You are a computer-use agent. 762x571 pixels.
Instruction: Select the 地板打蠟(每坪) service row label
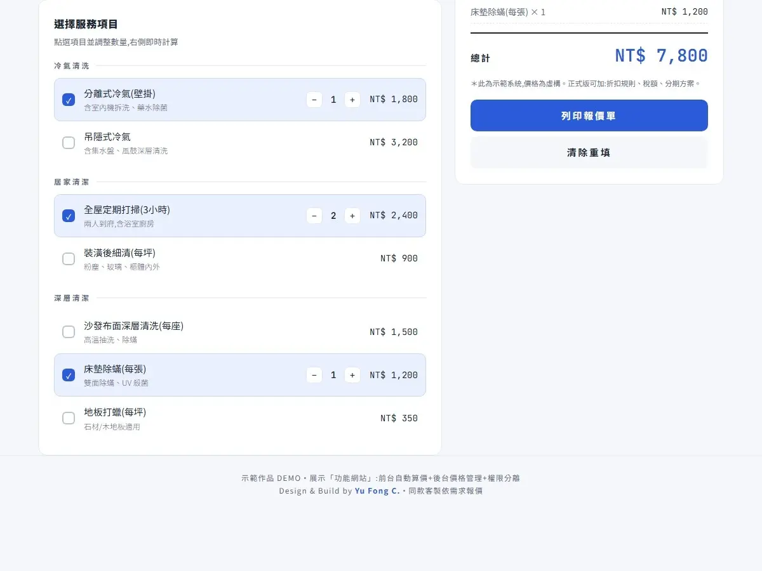point(115,412)
